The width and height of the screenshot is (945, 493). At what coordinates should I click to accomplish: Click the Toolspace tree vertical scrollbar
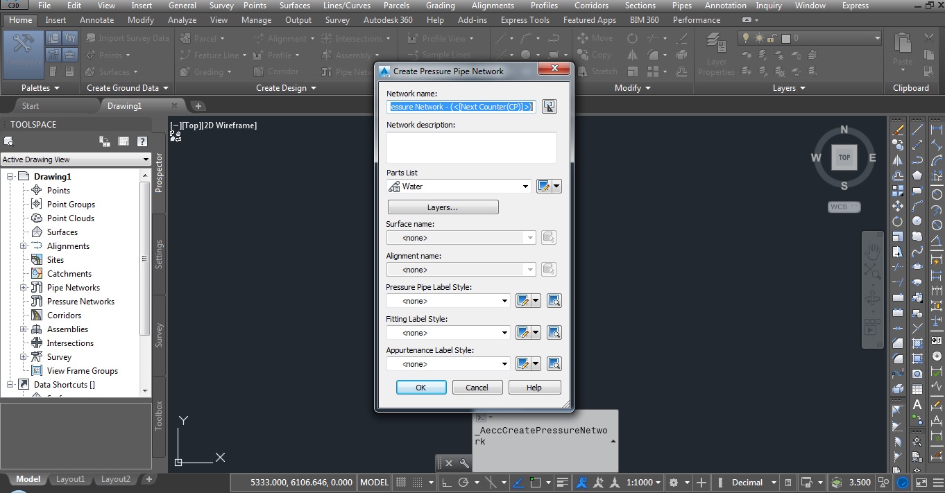click(x=144, y=258)
